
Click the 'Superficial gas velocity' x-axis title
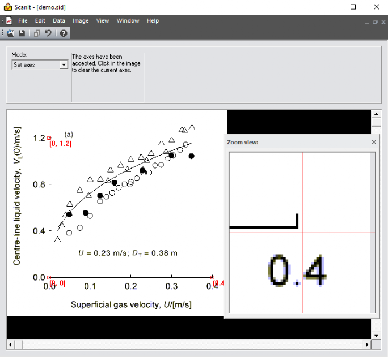[131, 304]
